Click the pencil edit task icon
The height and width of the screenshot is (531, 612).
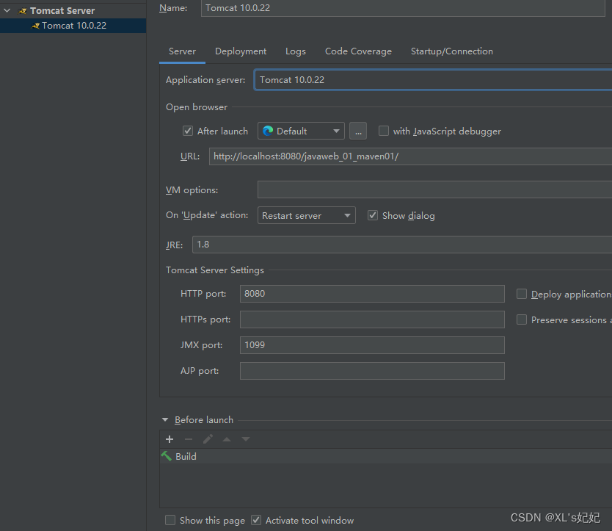click(208, 439)
